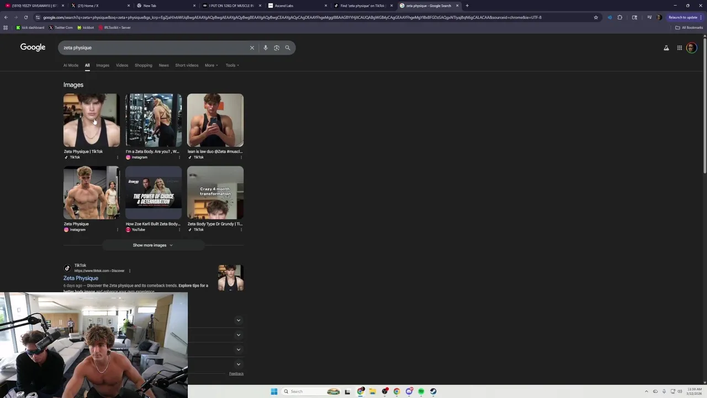Viewport: 707px width, 398px height.
Task: Switch to News results tab
Action: pyautogui.click(x=163, y=65)
